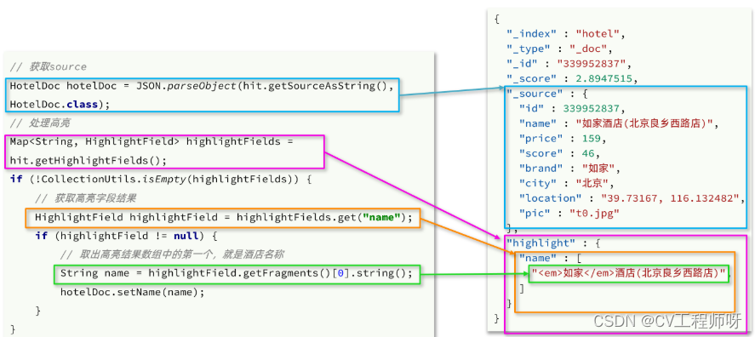
Task: Select the JSON line "_type" : "_doc"
Action: click(559, 49)
